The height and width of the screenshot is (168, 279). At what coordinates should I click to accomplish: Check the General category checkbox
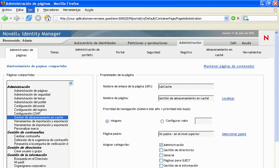click(x=161, y=155)
